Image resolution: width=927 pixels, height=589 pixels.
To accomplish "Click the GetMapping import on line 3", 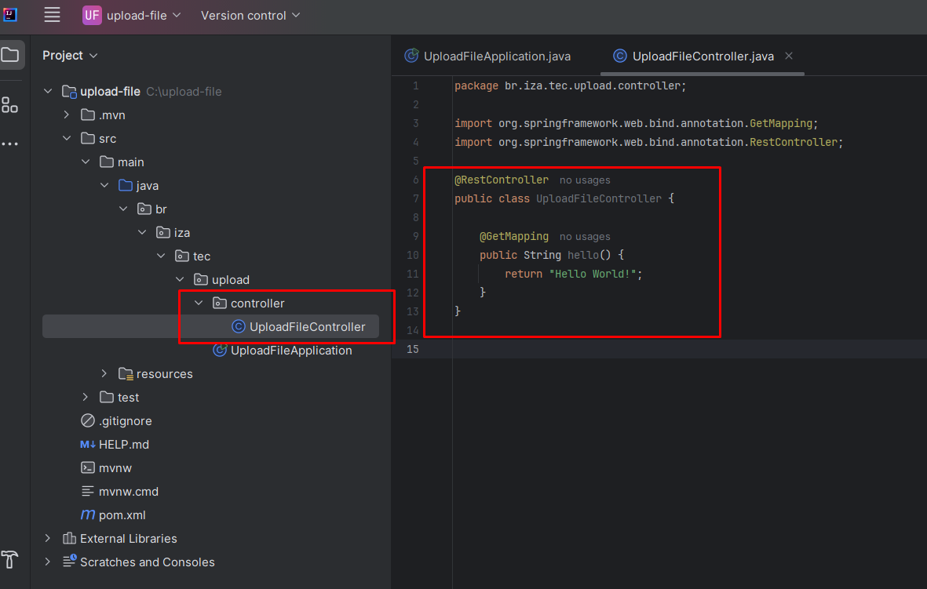I will tap(636, 123).
